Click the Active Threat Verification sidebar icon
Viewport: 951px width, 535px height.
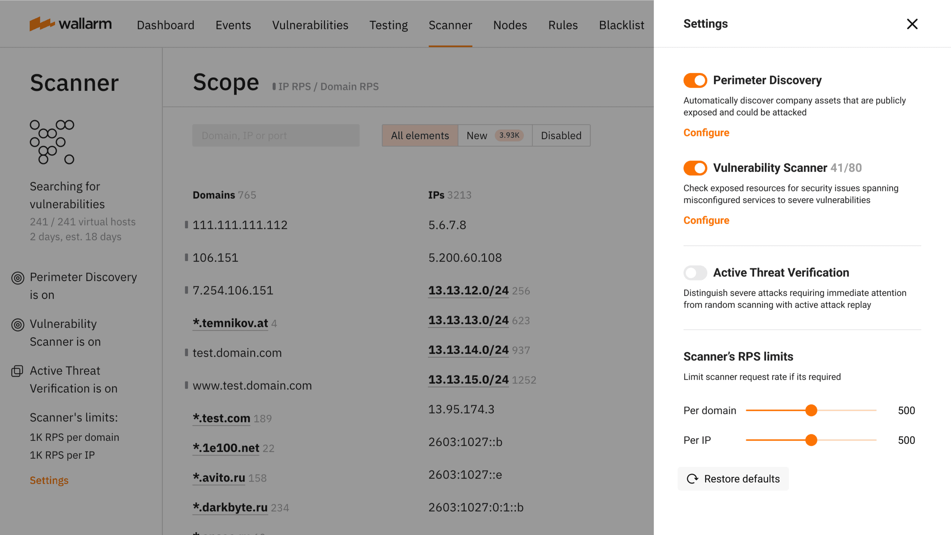pos(17,371)
